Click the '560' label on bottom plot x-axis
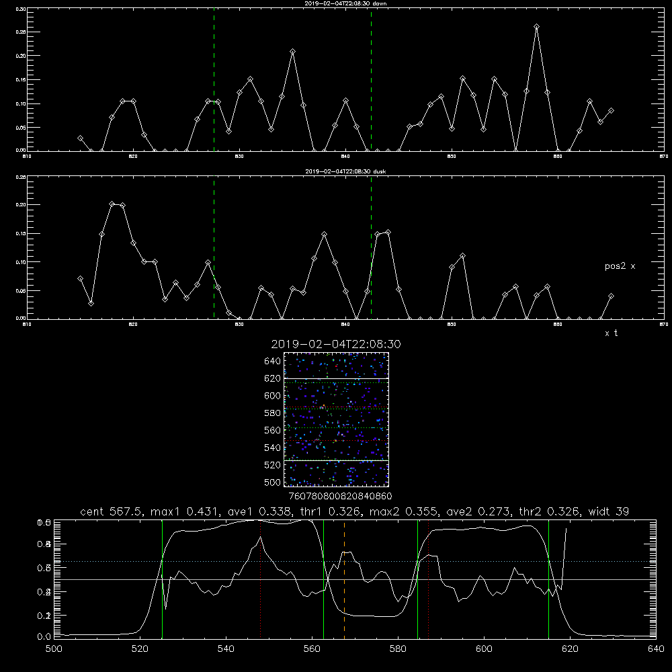 point(312,649)
